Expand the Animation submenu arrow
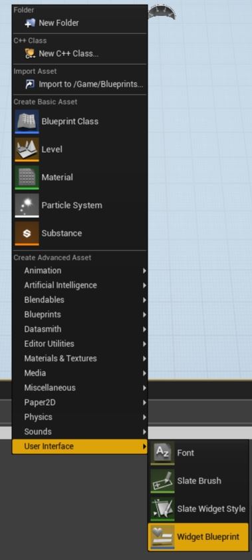The width and height of the screenshot is (252, 560). 144,271
